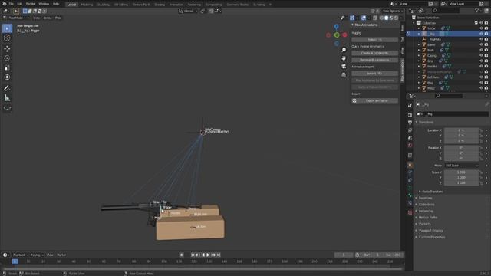Viewport: 491px width, 276px height.
Task: Click the outliner filter funnel icon
Action: [x=477, y=11]
